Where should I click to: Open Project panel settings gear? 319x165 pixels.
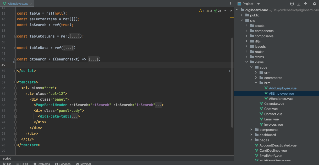314,4
